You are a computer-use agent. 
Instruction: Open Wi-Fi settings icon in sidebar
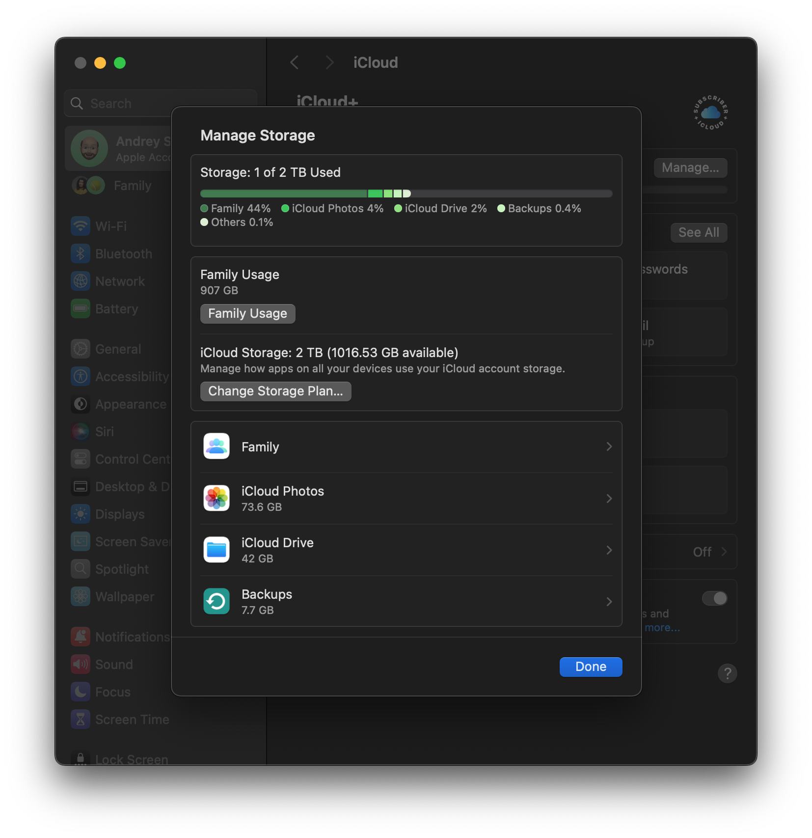pos(81,226)
